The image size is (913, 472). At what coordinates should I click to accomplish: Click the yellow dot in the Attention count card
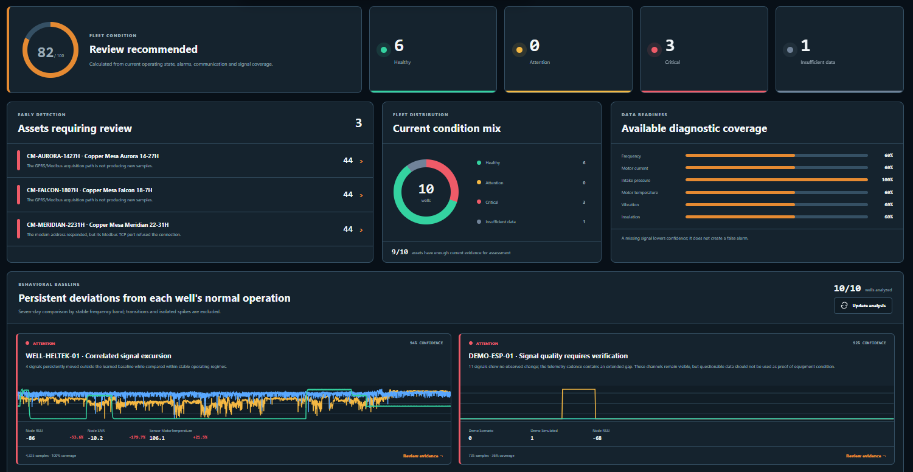(519, 50)
